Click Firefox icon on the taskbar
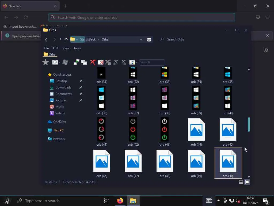The height and width of the screenshot is (206, 274). tap(120, 201)
